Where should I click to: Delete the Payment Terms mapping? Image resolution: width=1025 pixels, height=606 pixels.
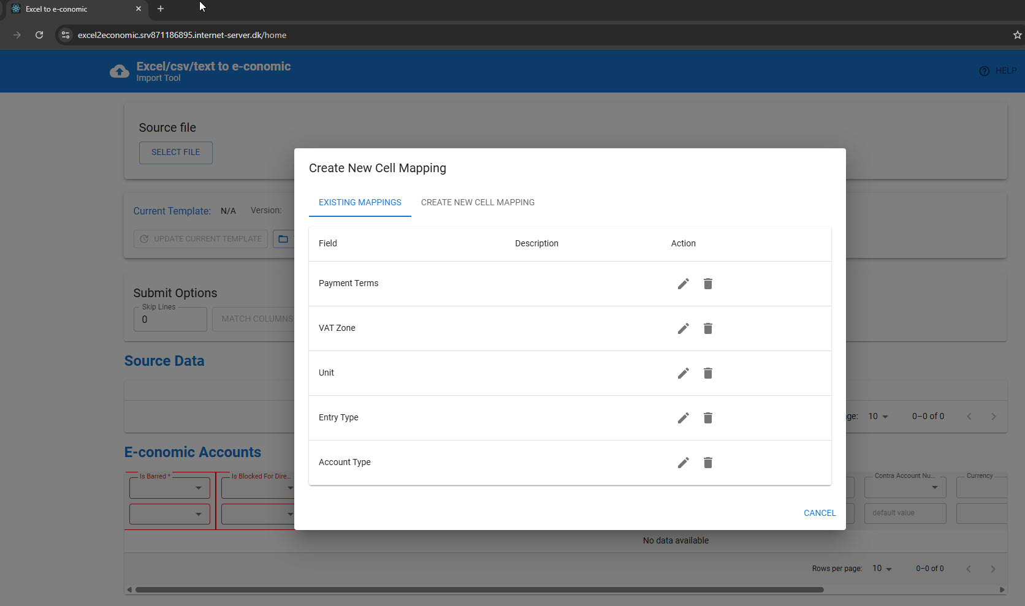708,284
